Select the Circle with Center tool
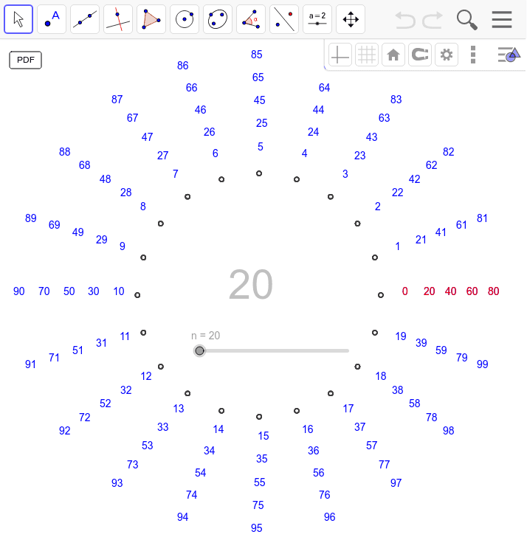The width and height of the screenshot is (527, 540). [x=185, y=19]
